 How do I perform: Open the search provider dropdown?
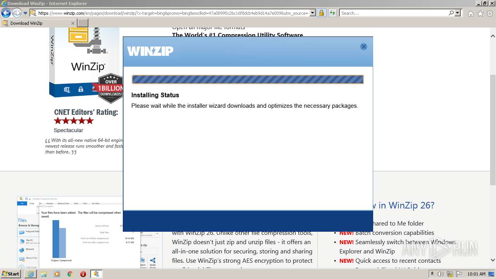[x=458, y=13]
